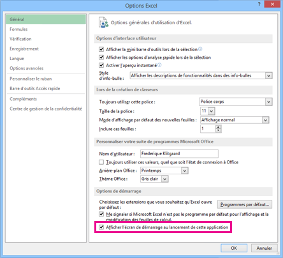
Task: Click the help question mark in title bar
Action: 259,4
